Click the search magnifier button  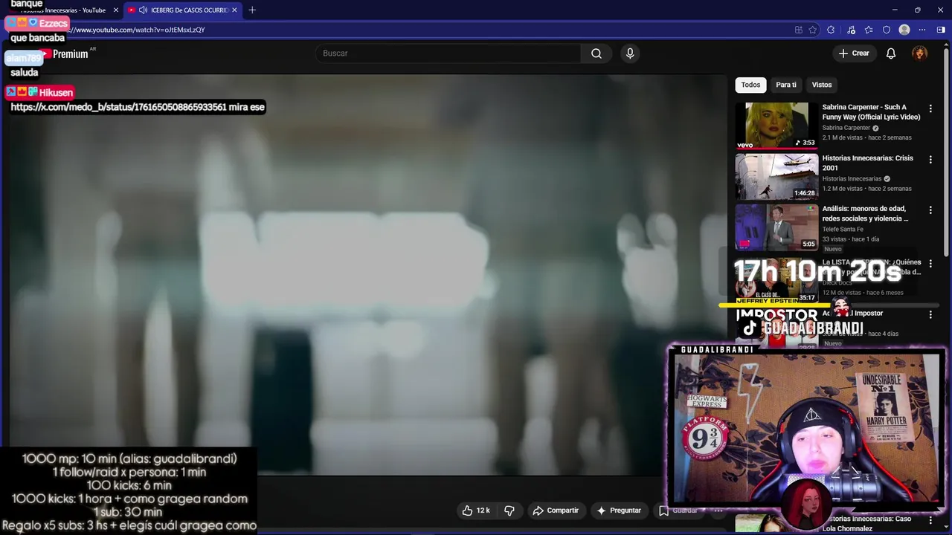tap(596, 53)
